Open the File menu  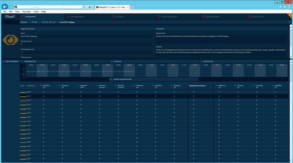point(5,12)
